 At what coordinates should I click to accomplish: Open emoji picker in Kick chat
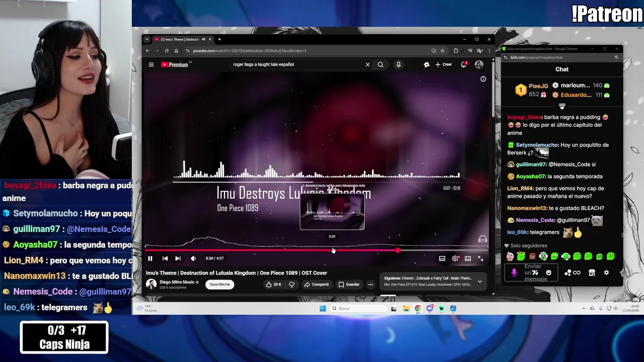[x=548, y=273]
